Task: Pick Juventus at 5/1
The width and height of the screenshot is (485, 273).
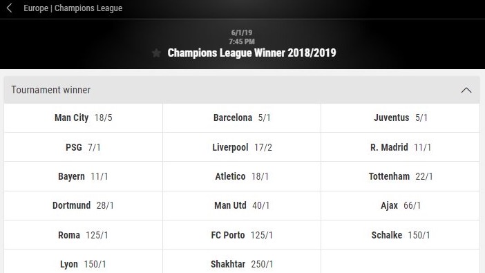Action: coord(401,117)
